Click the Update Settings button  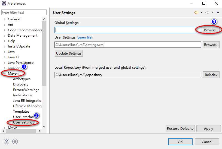tap(69, 53)
